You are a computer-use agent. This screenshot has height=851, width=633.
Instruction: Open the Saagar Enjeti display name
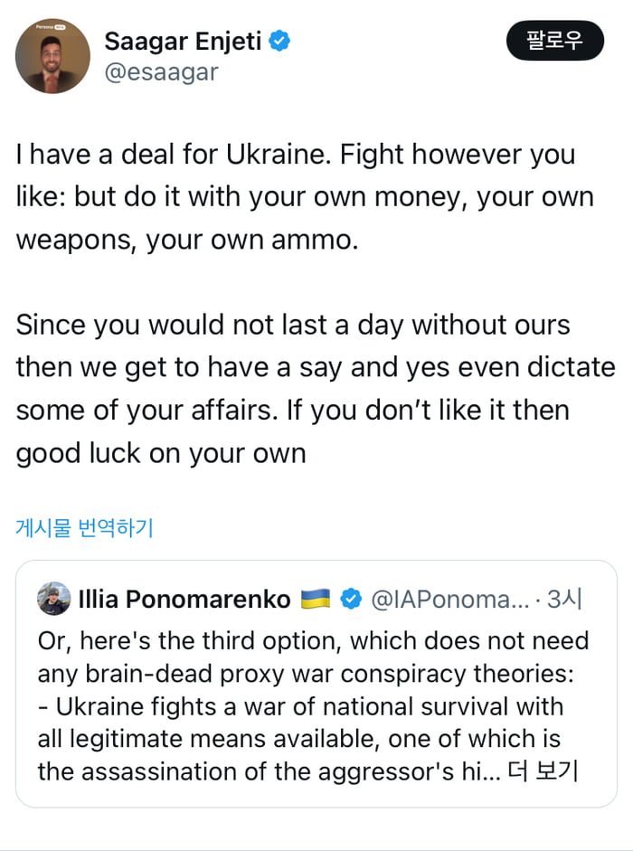184,42
